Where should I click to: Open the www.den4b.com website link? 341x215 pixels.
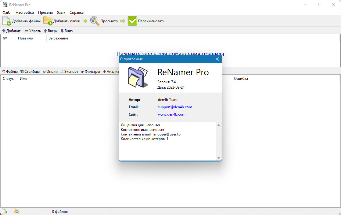(x=172, y=114)
